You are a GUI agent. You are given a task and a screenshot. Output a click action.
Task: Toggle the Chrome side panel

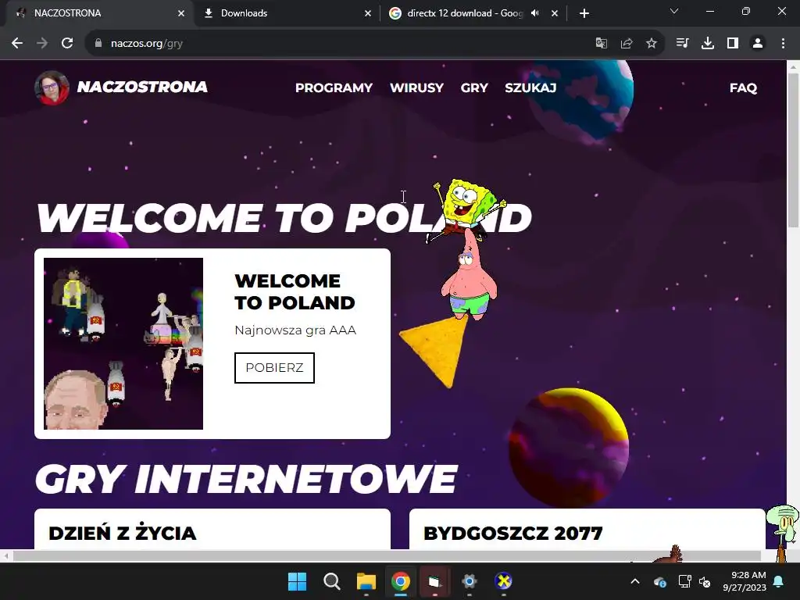(x=733, y=44)
